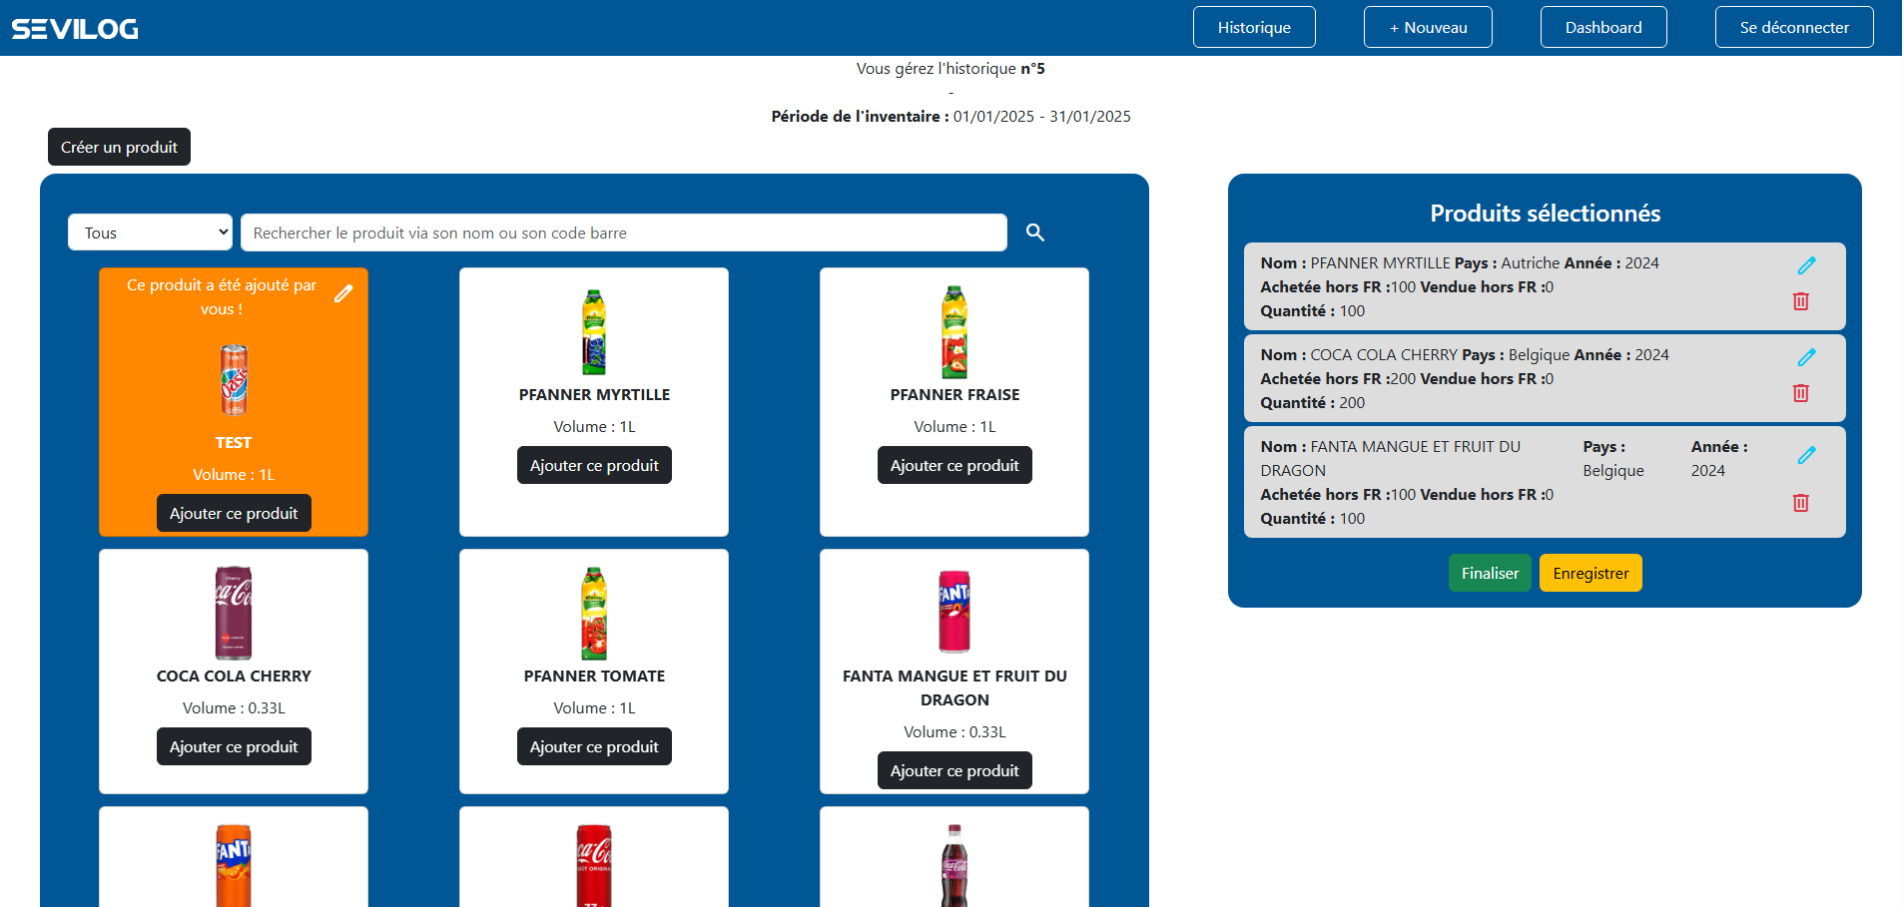Click the Créer un produit button
The height and width of the screenshot is (907, 1904).
pos(119,147)
